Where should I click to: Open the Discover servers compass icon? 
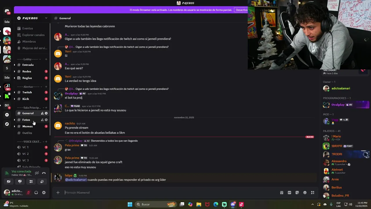point(7,124)
